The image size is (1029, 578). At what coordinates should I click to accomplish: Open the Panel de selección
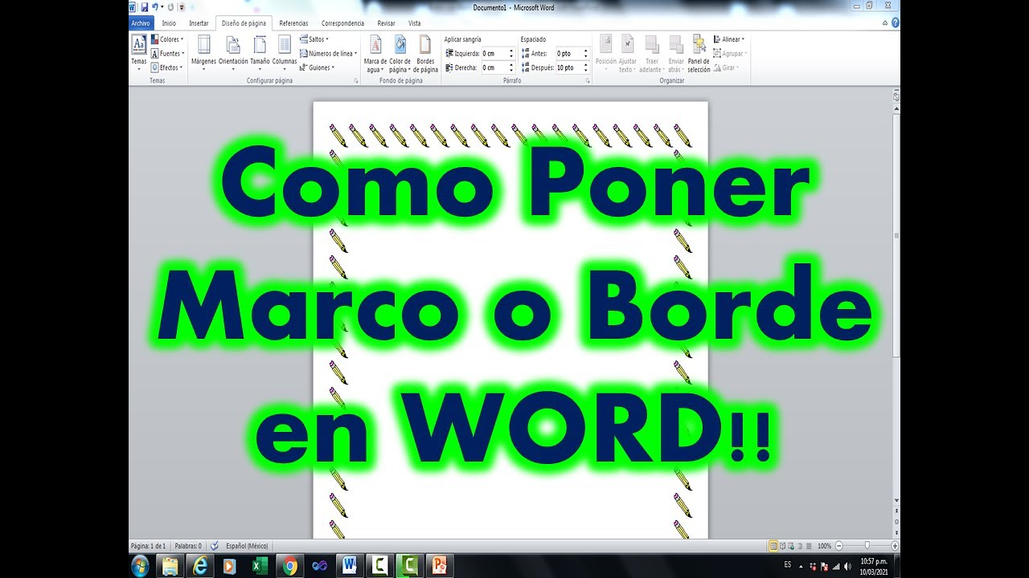click(x=699, y=53)
